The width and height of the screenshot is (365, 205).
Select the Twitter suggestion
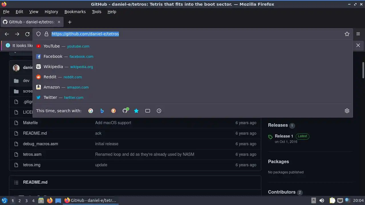[193, 97]
